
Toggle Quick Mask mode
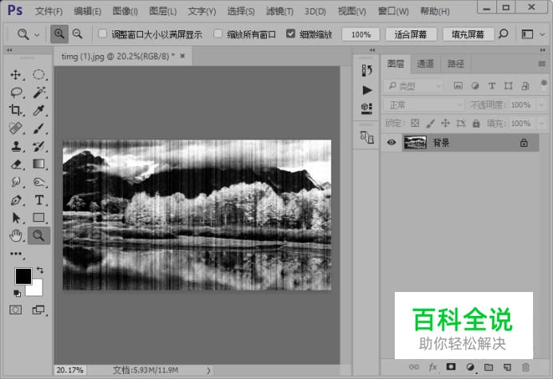click(x=15, y=310)
